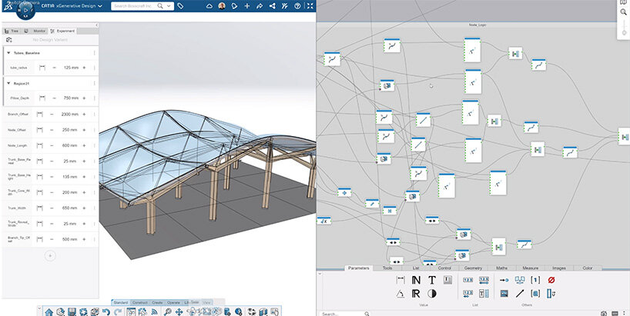Click the Boolean half-circle parameter icon
The height and width of the screenshot is (316, 630).
pos(432,294)
